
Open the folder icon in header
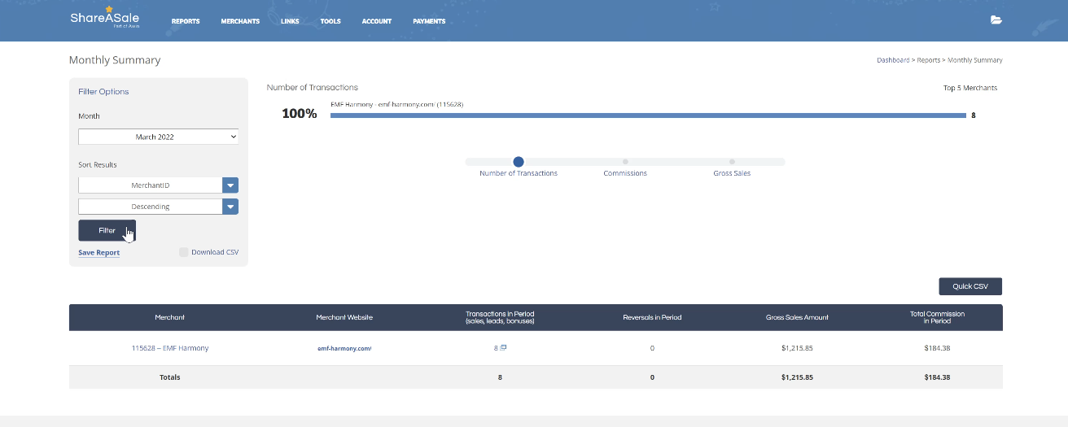coord(996,20)
